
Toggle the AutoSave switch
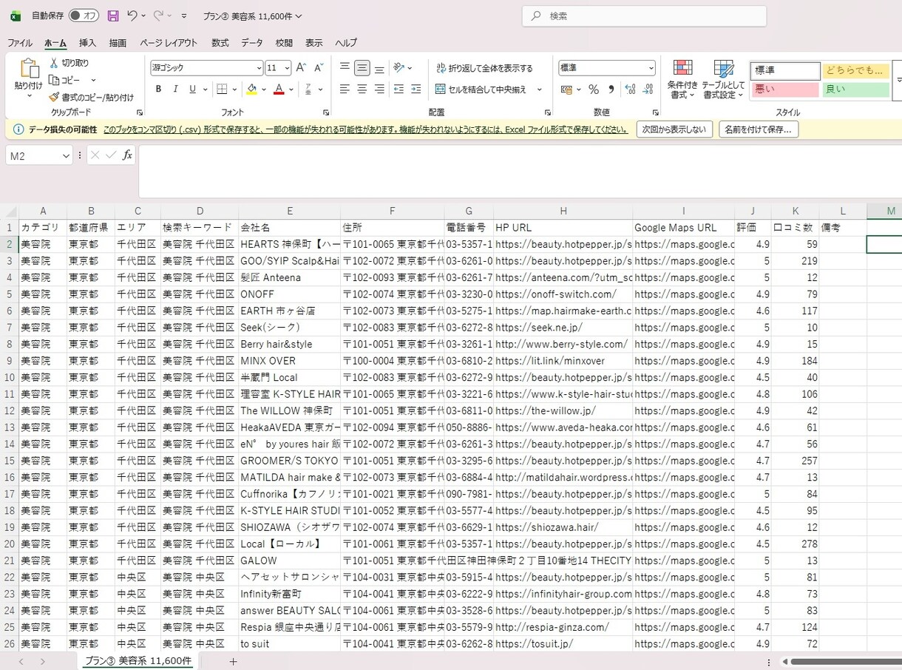(84, 16)
